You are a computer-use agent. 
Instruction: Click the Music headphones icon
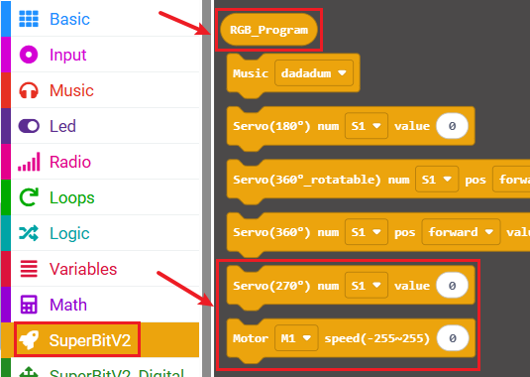coord(29,90)
